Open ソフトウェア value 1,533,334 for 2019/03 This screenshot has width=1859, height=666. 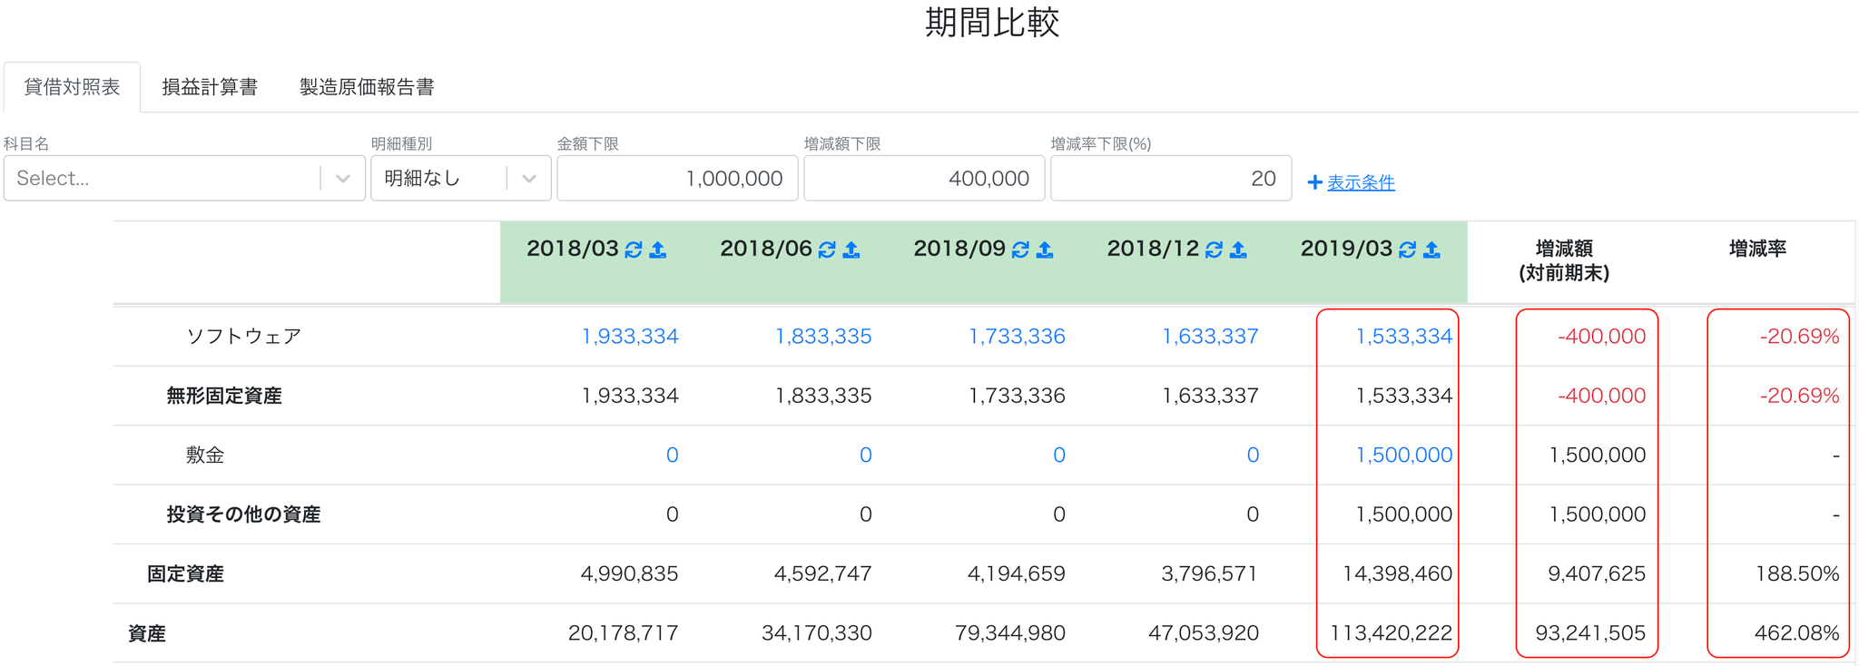tap(1403, 337)
